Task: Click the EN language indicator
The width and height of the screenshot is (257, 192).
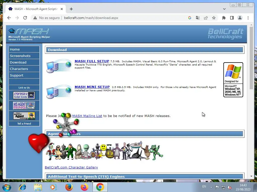Action: click(x=204, y=186)
